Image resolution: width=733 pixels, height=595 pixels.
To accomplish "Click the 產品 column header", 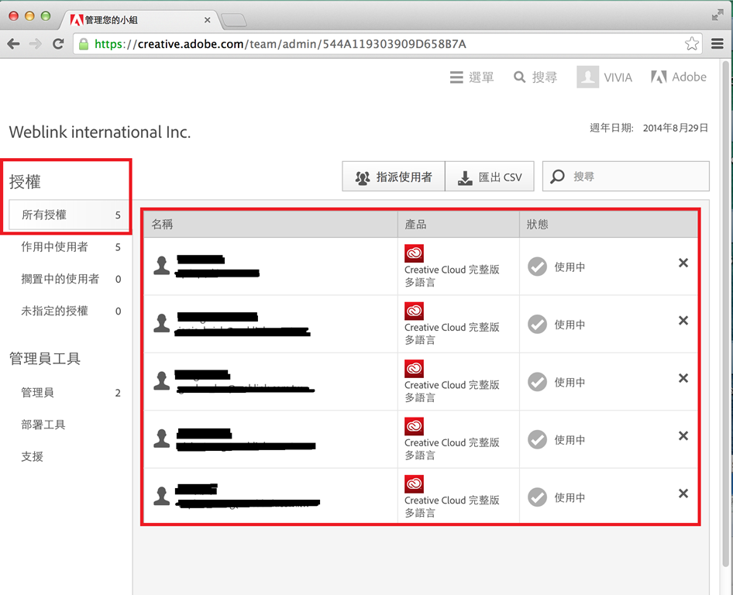I will 459,225.
